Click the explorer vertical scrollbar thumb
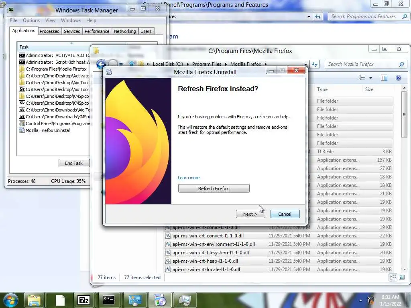The width and height of the screenshot is (411, 308). point(404,114)
